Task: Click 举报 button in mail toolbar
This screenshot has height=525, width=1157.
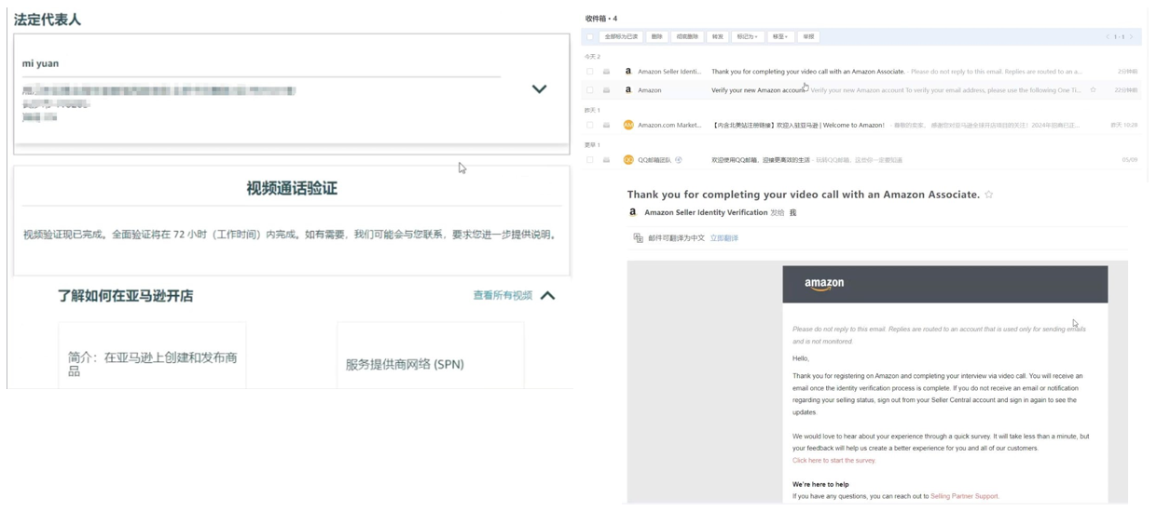Action: click(x=808, y=37)
